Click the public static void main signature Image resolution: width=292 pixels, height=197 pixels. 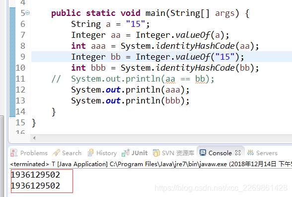pos(150,13)
